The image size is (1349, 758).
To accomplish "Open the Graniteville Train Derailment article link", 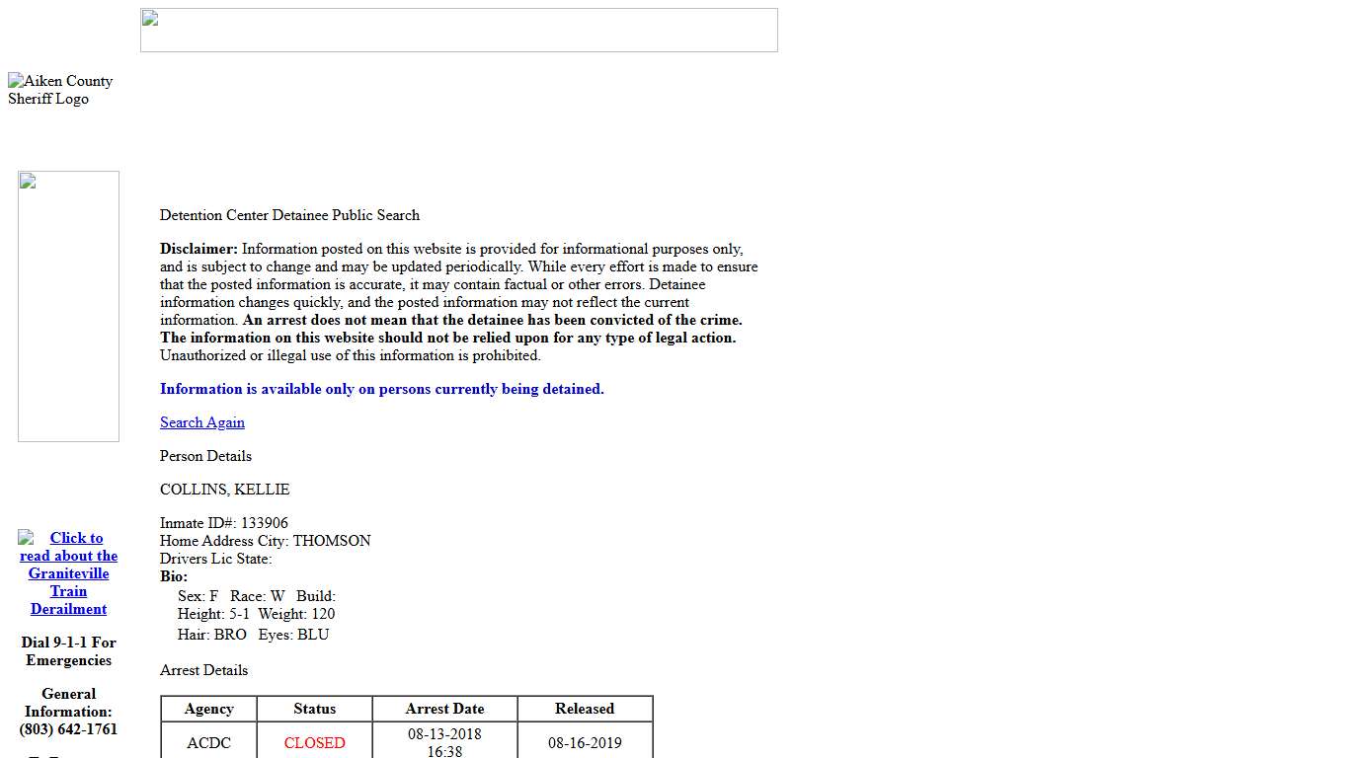I will coord(68,573).
